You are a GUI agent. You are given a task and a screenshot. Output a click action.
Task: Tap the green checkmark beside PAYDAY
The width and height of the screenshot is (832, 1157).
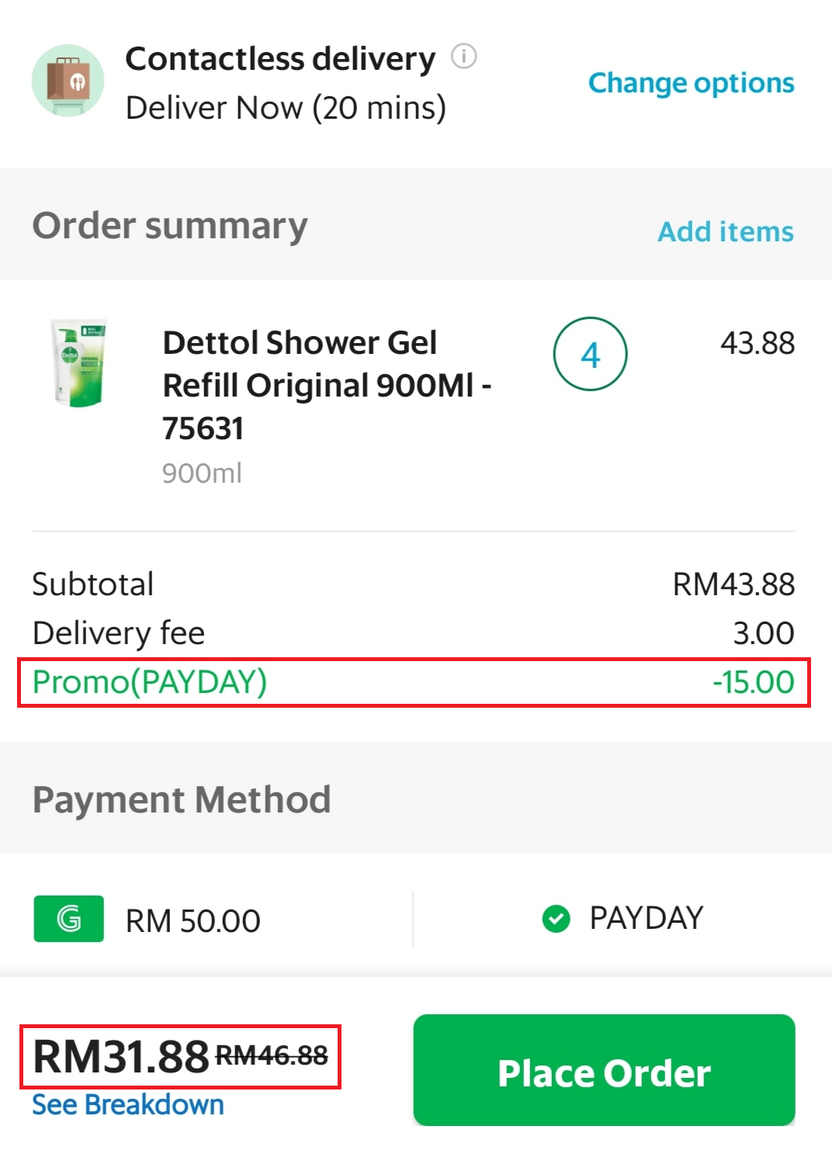(x=556, y=919)
